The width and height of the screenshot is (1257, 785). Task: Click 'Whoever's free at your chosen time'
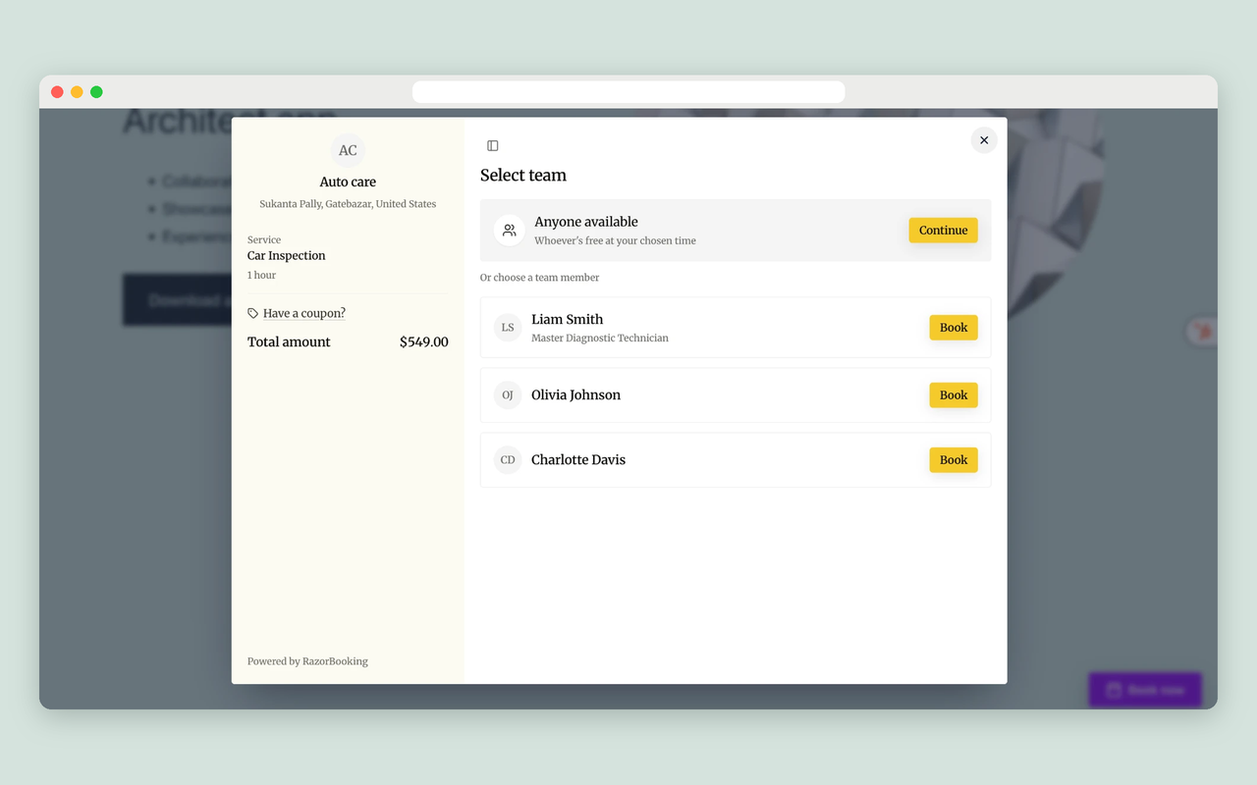pyautogui.click(x=615, y=241)
